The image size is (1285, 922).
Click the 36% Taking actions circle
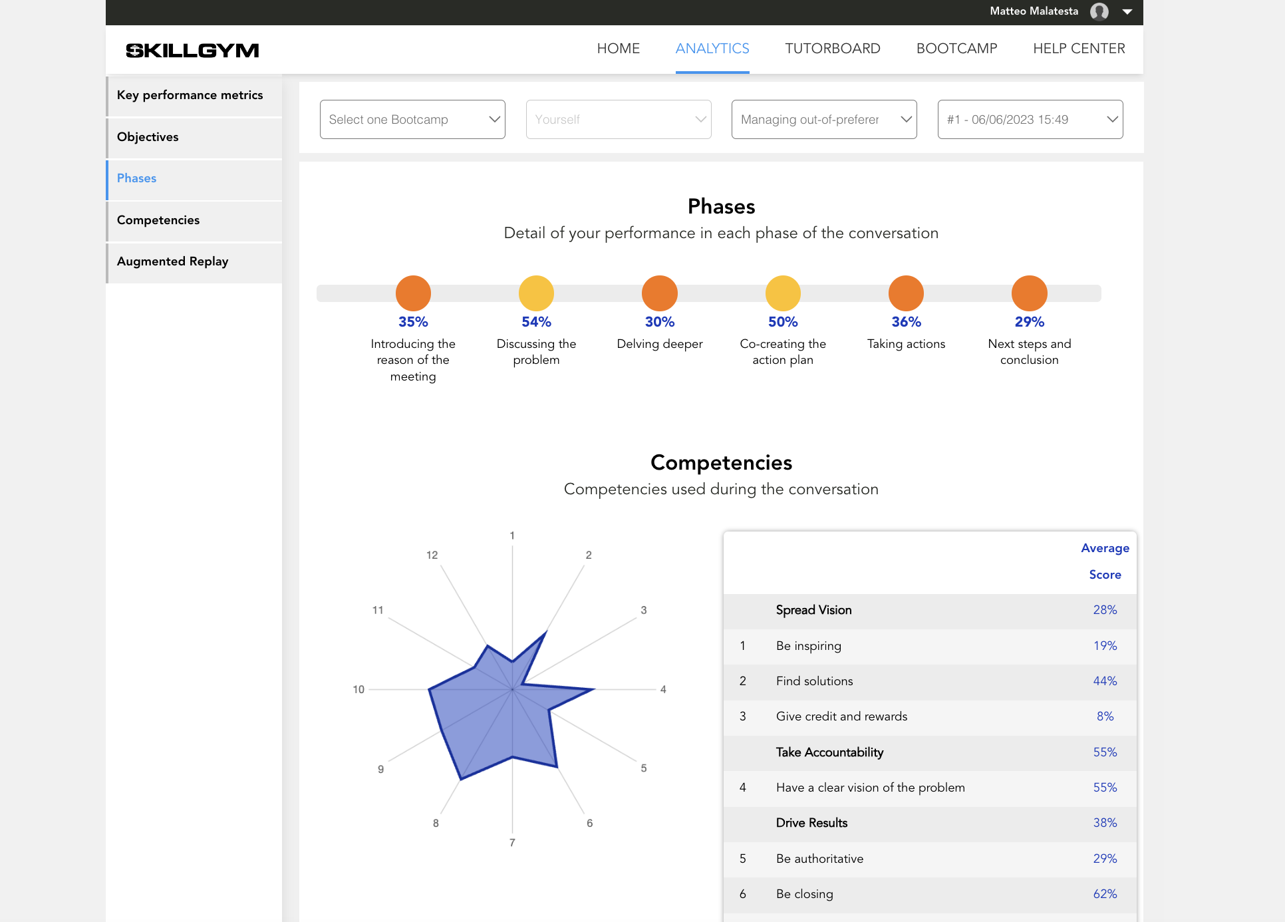tap(906, 293)
